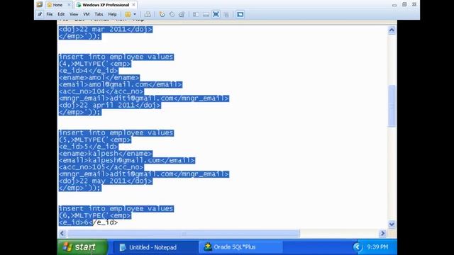The width and height of the screenshot is (454, 255).
Task: Click Notepad's vertical scroll down arrow
Action: 392,224
